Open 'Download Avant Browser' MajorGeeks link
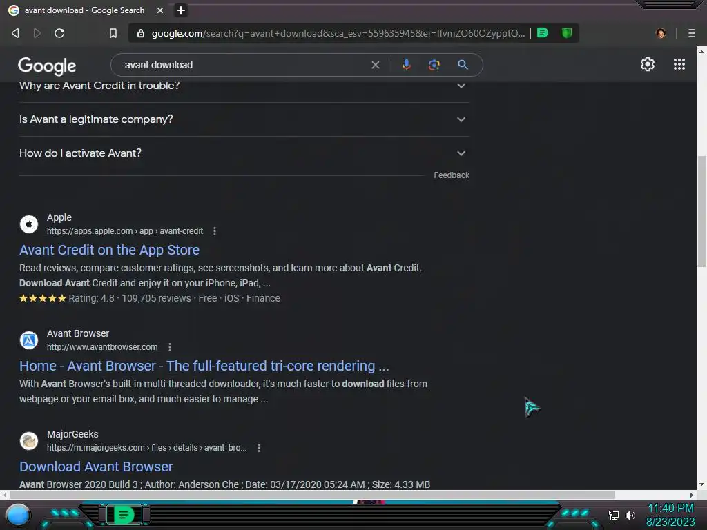Screen dimensions: 707x530 pos(96,467)
